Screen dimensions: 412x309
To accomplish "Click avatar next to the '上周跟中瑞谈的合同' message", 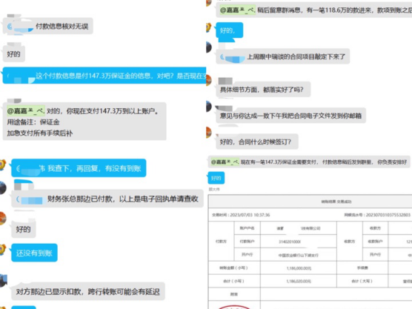I will (209, 47).
